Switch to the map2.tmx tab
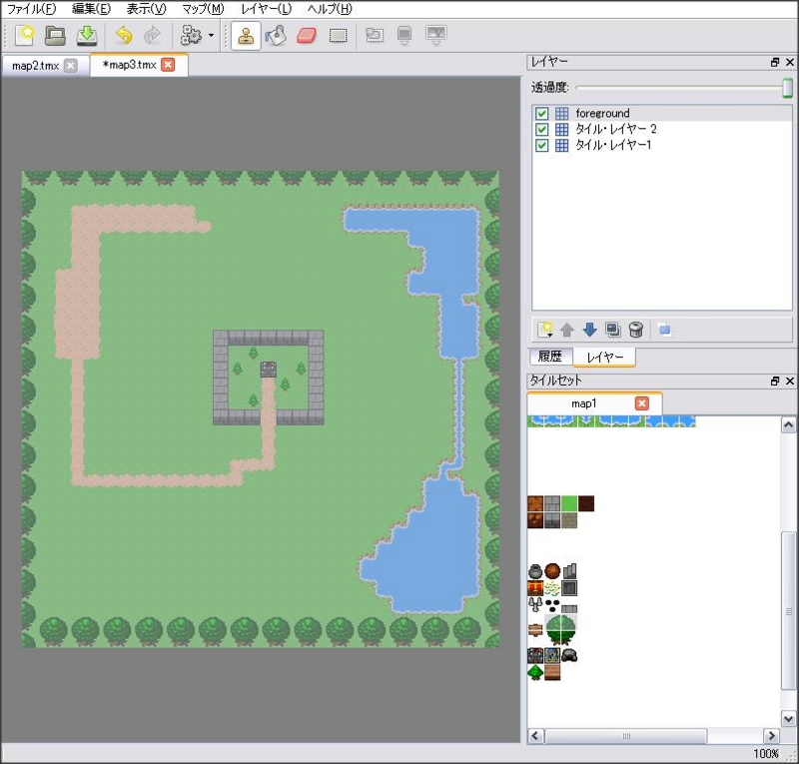 (36, 66)
